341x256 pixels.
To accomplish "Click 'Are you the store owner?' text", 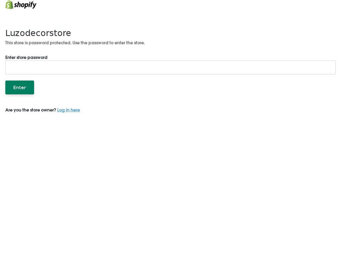I will pos(31,110).
